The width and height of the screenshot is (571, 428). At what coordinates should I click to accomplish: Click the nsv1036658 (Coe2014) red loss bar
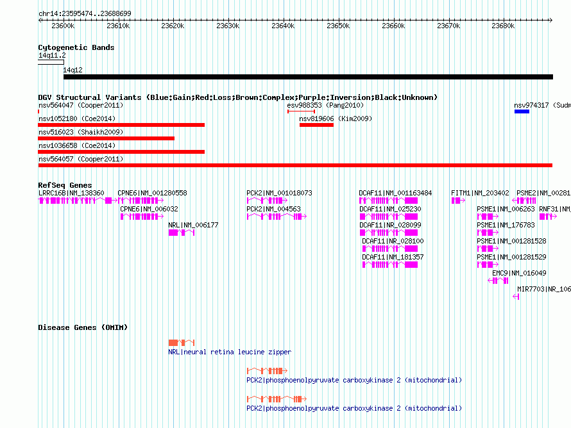pyautogui.click(x=121, y=152)
